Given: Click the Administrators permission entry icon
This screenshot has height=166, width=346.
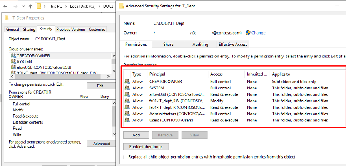Looking at the screenshot, I should [x=127, y=114].
